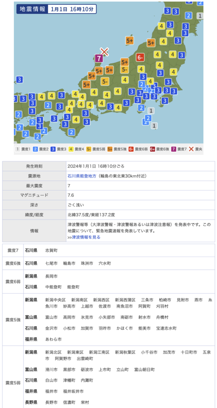
Task: Click the red 6- intensity marker
Action: click(x=140, y=57)
